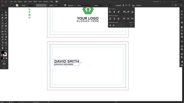Open the font size dropdown arrow
Screen dimensions: 184x103
tap(114, 5)
